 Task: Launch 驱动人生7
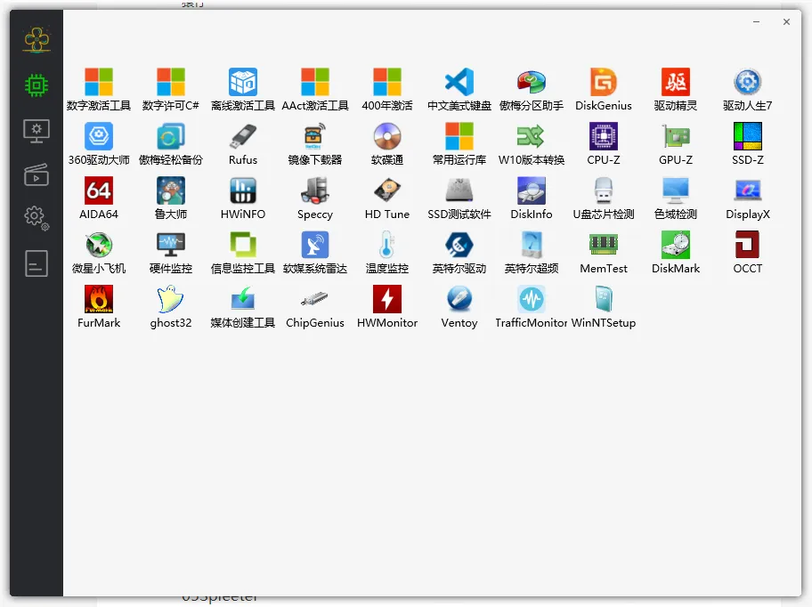pos(747,82)
